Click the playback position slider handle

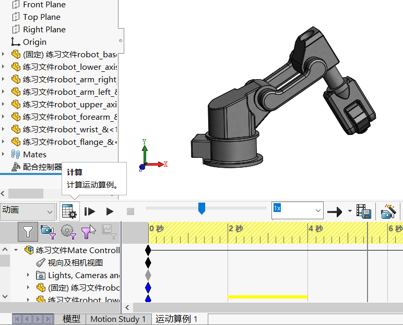tap(201, 208)
